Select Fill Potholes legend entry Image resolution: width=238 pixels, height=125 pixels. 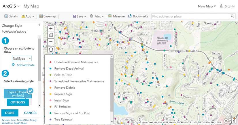tap(63, 107)
